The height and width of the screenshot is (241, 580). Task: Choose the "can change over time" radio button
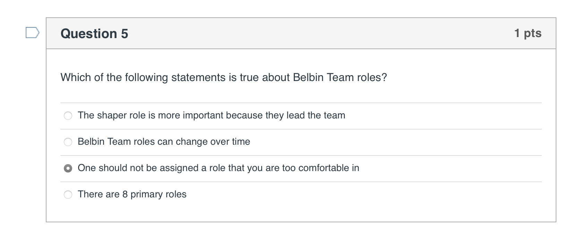point(68,142)
